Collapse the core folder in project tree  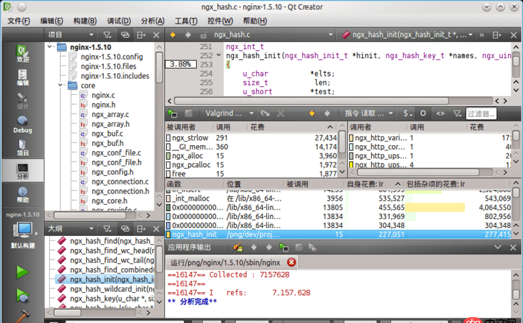coord(60,86)
